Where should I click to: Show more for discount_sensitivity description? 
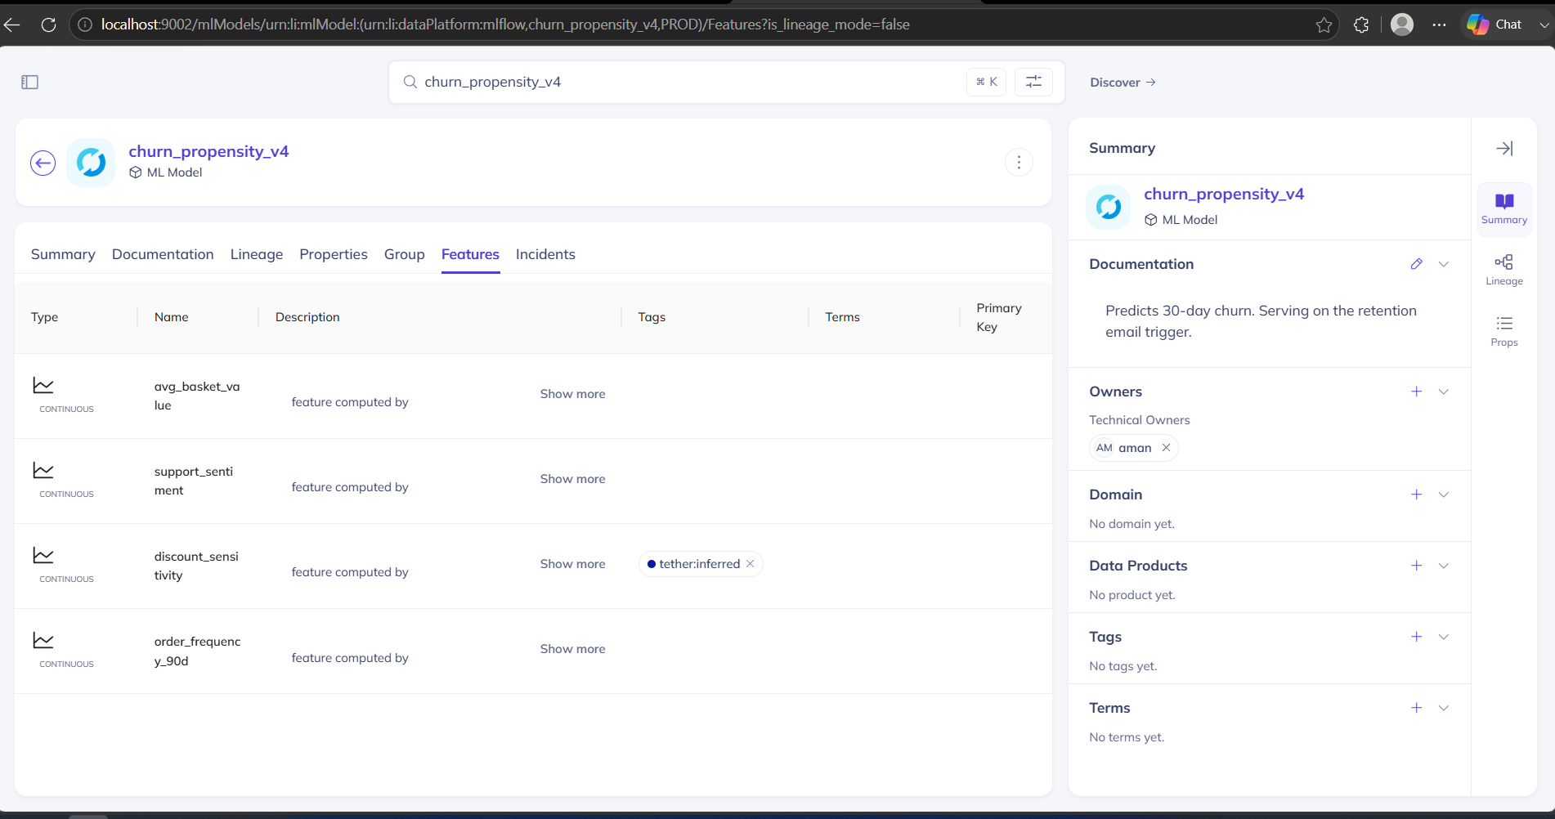pyautogui.click(x=572, y=564)
